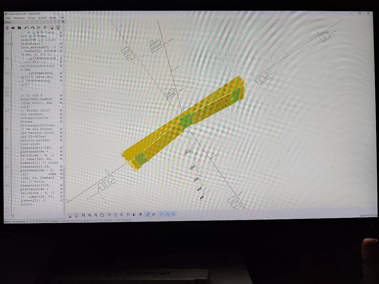Click the OpenSCAD version label in status bar
Image resolution: width=379 pixels, height=284 pixels.
tap(368, 216)
